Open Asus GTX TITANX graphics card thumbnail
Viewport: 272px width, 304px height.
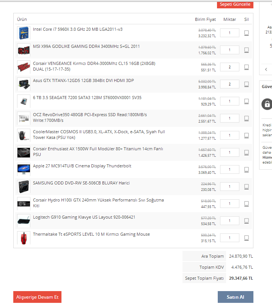click(24, 84)
